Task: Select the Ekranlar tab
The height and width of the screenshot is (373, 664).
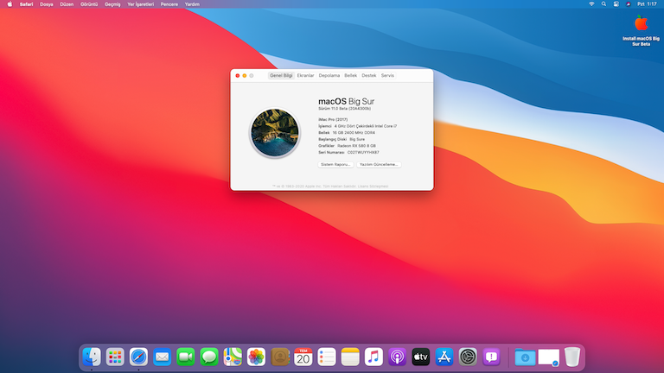Action: click(x=305, y=76)
